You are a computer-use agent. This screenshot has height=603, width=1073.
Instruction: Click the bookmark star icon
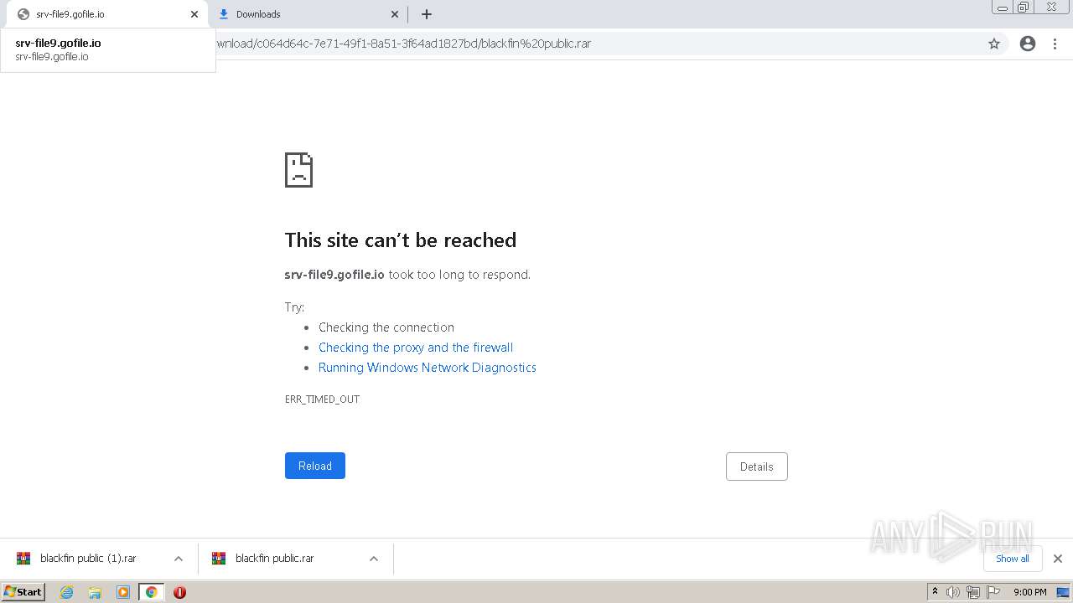tap(994, 44)
